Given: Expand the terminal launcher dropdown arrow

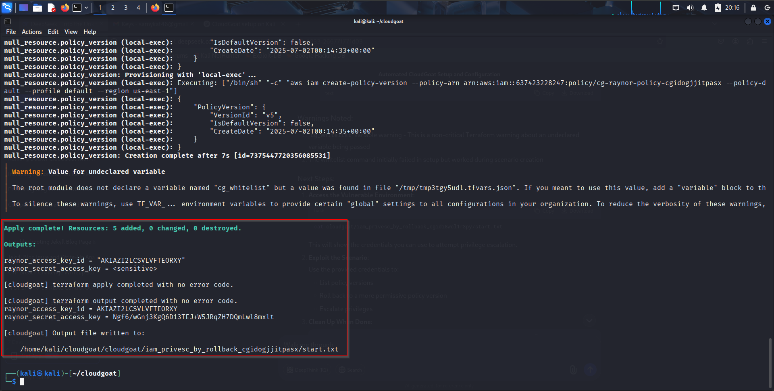Looking at the screenshot, I should tap(86, 8).
